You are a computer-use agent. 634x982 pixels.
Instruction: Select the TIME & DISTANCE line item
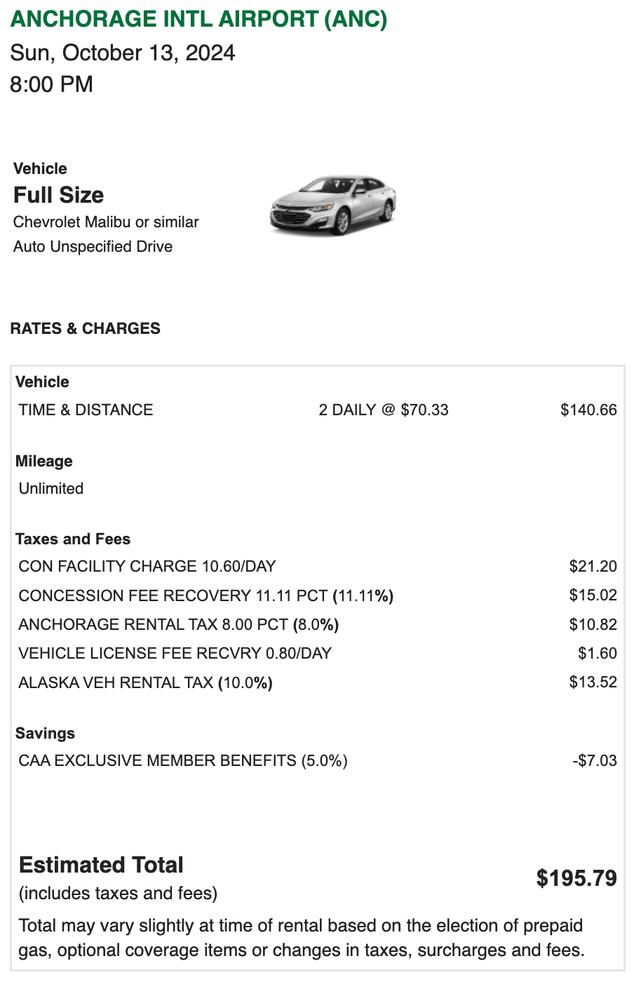click(x=86, y=410)
